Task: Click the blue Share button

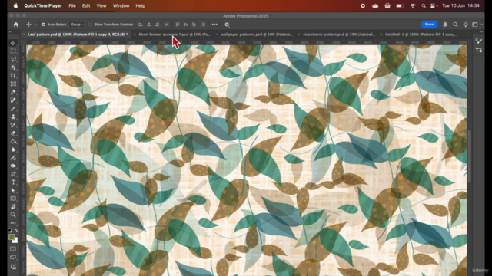Action: [x=429, y=25]
